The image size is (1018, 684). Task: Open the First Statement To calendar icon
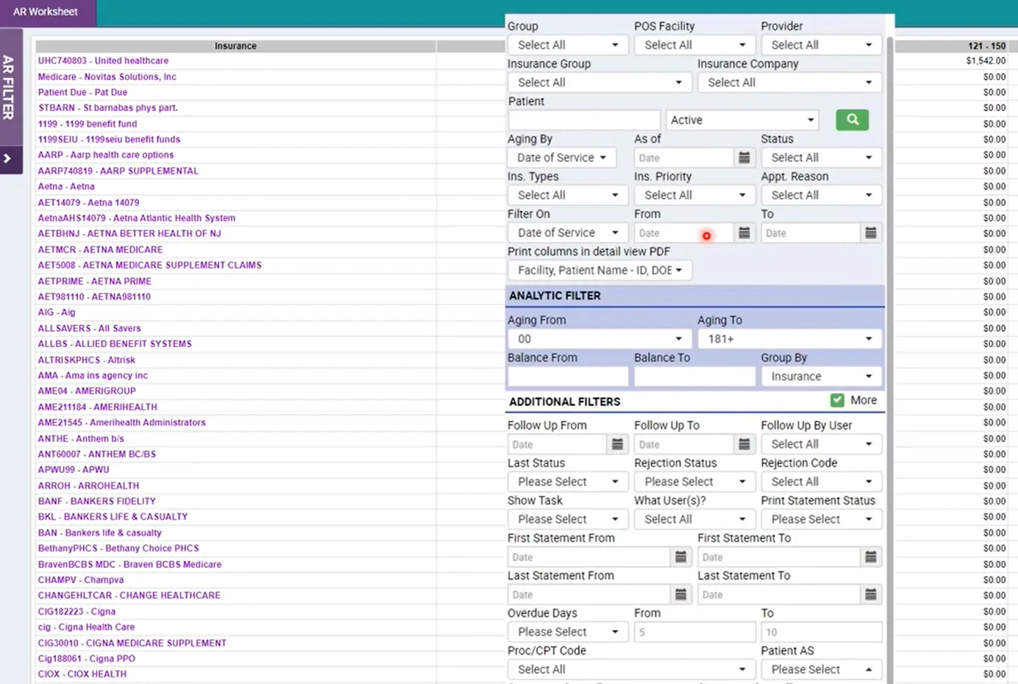pyautogui.click(x=871, y=557)
